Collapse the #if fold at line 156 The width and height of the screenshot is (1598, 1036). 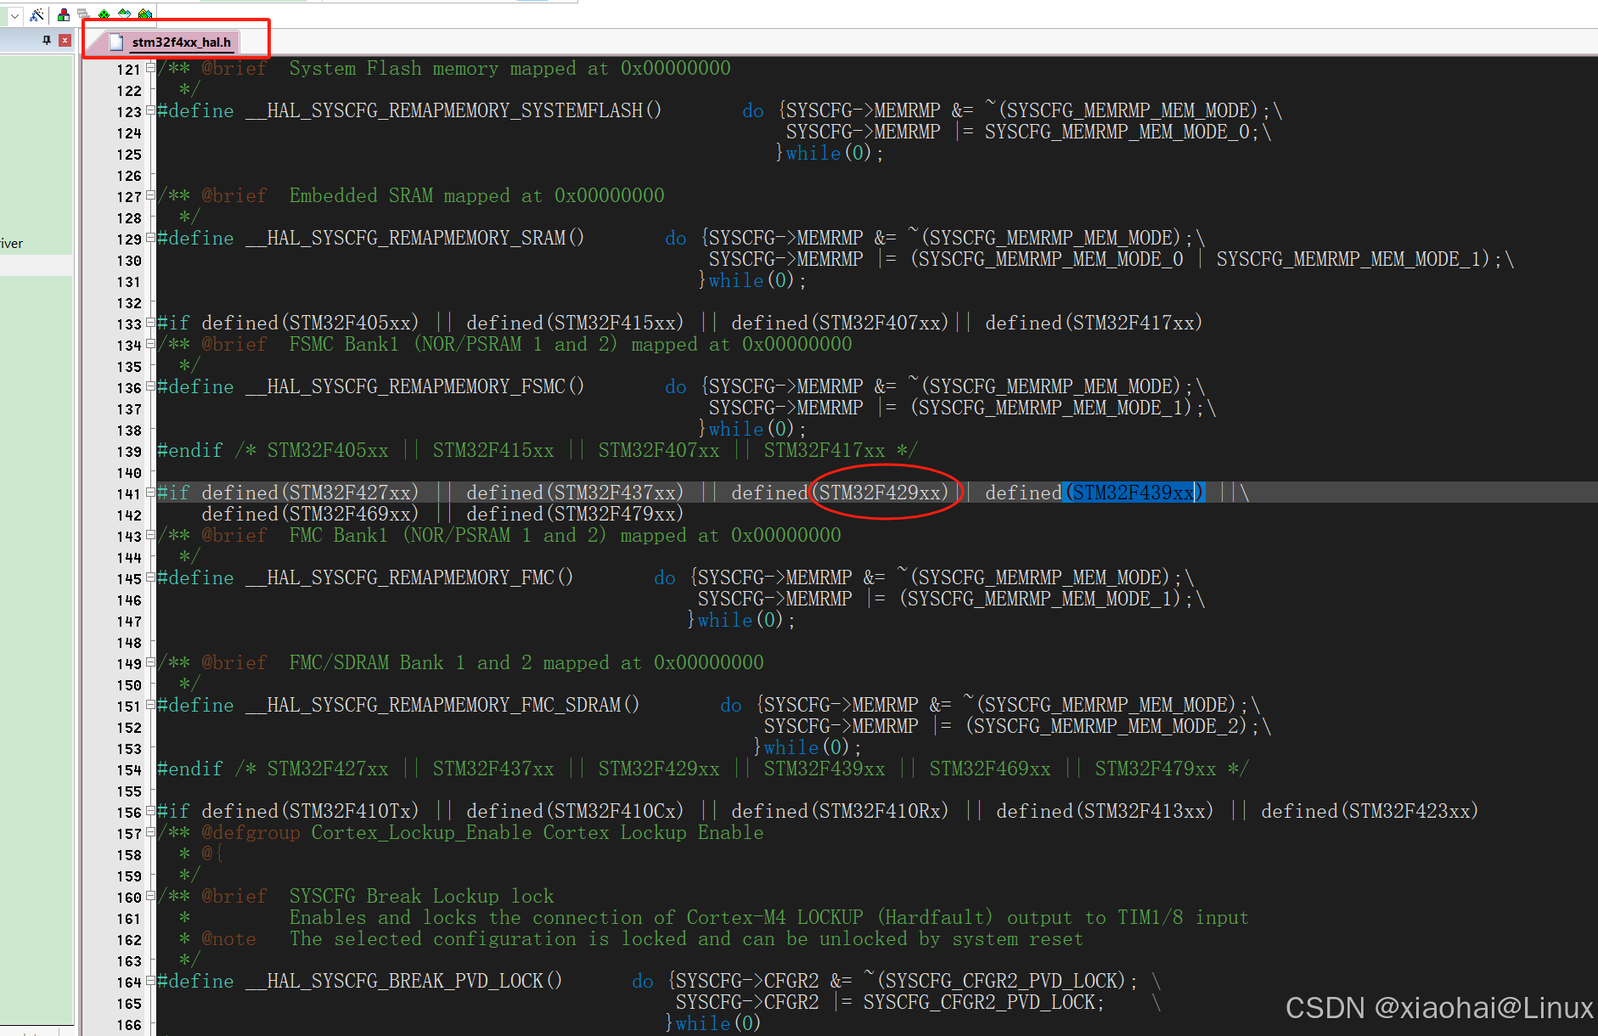[150, 810]
